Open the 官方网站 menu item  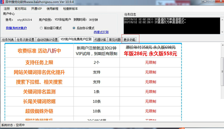click(21, 8)
